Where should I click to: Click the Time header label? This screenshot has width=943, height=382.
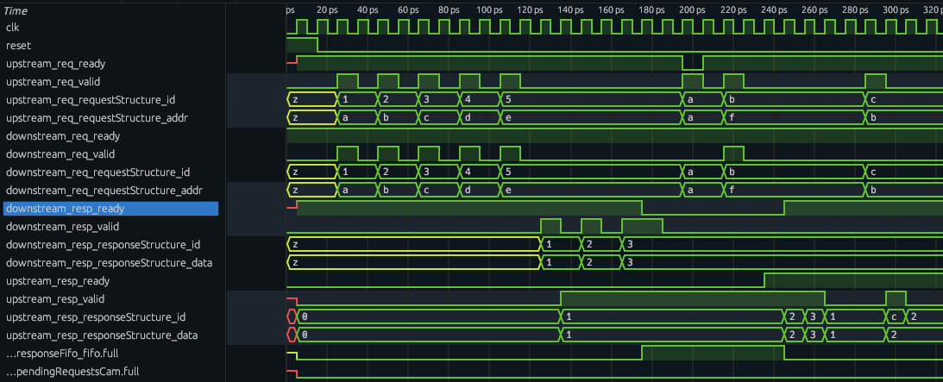[16, 10]
